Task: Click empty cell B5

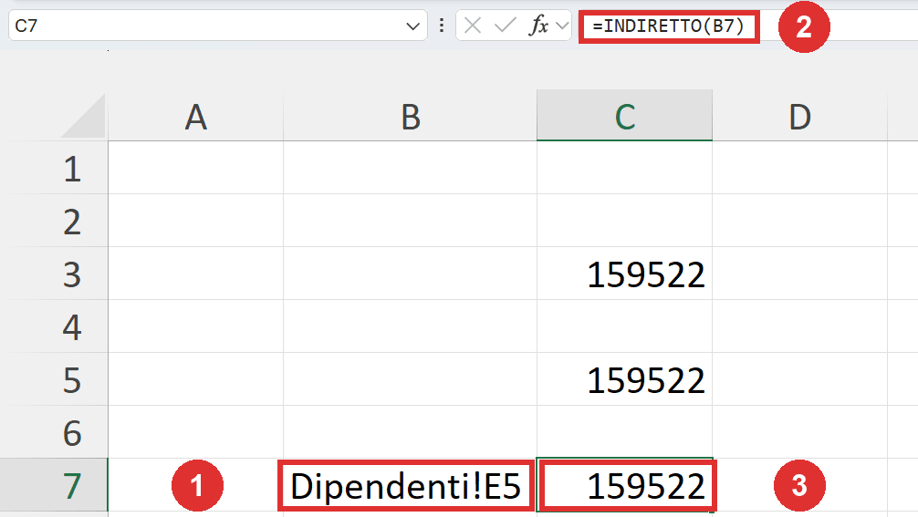Action: coord(410,379)
